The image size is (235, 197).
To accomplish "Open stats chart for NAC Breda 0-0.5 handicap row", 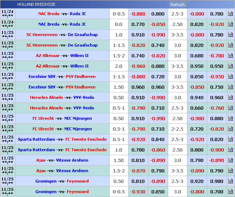I will (230, 14).
